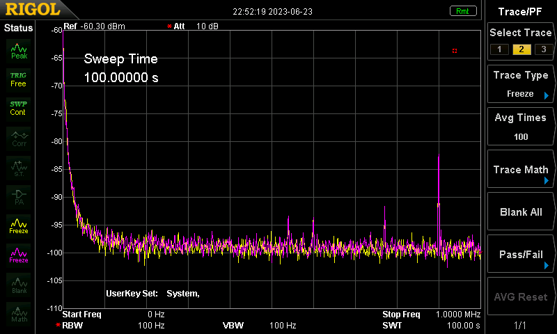Click the Peak status icon
557x334 pixels.
coord(19,51)
